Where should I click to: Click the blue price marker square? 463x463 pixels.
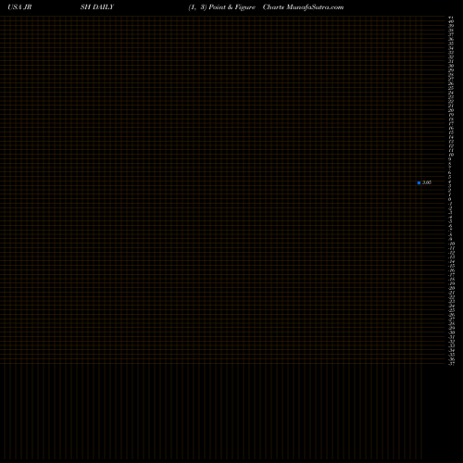coord(419,182)
